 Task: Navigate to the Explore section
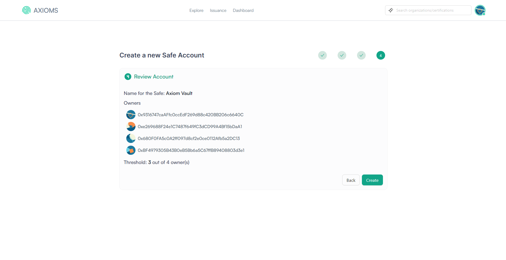(x=196, y=10)
